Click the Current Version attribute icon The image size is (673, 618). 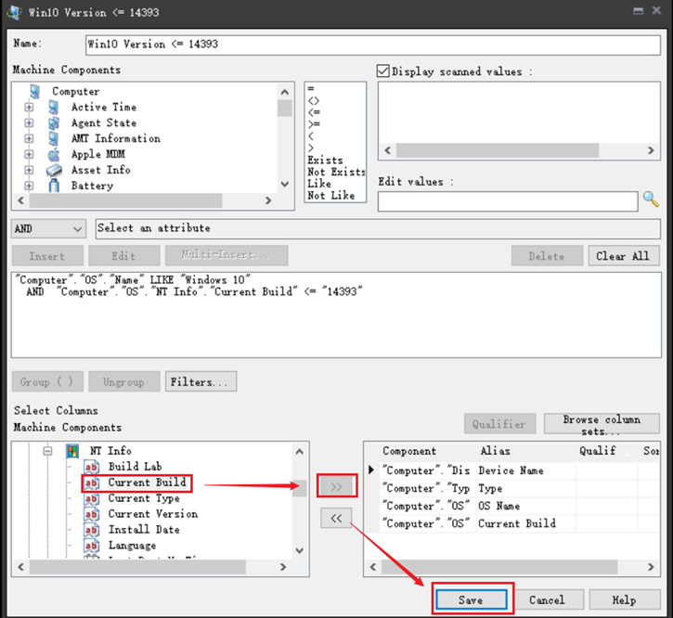pos(91,514)
